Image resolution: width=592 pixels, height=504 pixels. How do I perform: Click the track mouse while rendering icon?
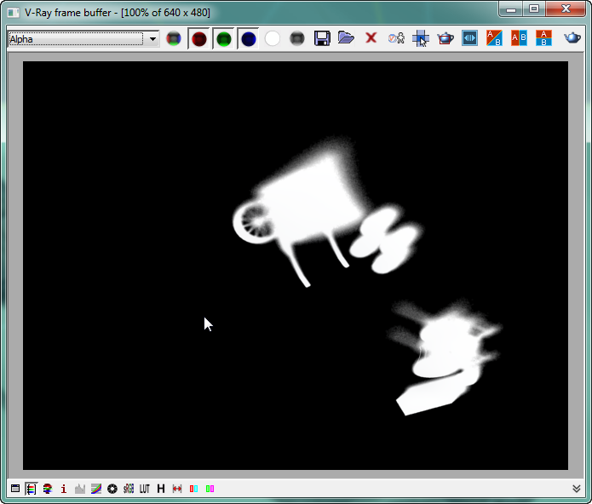tap(421, 38)
